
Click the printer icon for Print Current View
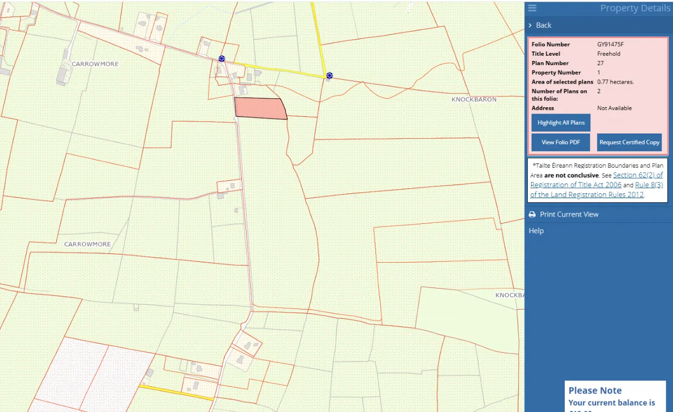pos(532,214)
